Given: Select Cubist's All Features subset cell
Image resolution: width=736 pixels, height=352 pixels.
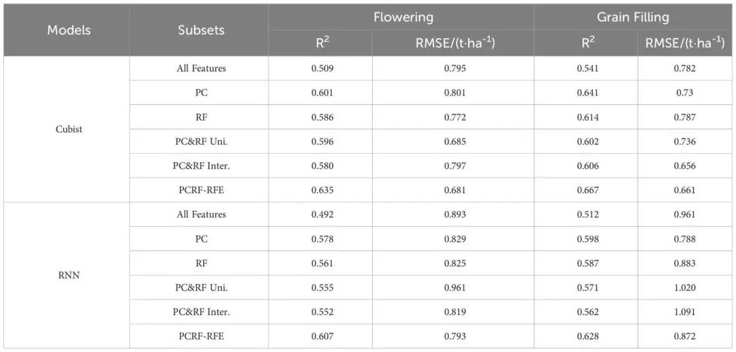Looking at the screenshot, I should 201,68.
